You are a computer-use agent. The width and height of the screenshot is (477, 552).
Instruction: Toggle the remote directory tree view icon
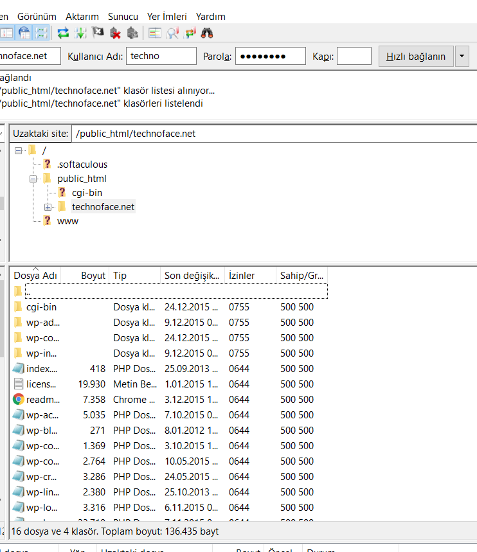click(24, 33)
